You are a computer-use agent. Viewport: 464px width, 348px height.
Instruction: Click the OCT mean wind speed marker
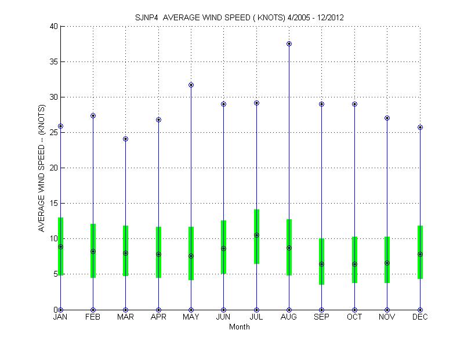tap(354, 264)
